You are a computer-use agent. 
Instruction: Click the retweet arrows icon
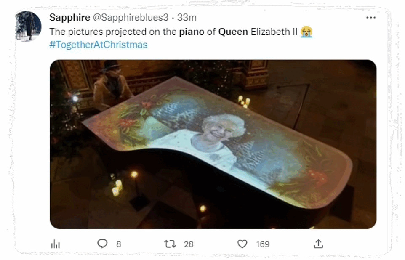pyautogui.click(x=170, y=244)
